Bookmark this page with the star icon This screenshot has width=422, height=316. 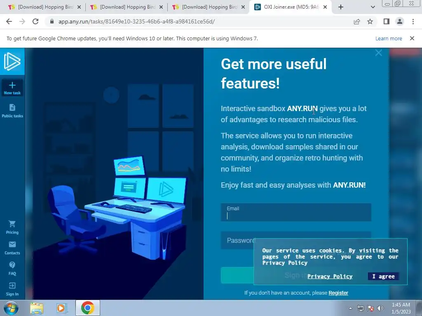click(370, 21)
